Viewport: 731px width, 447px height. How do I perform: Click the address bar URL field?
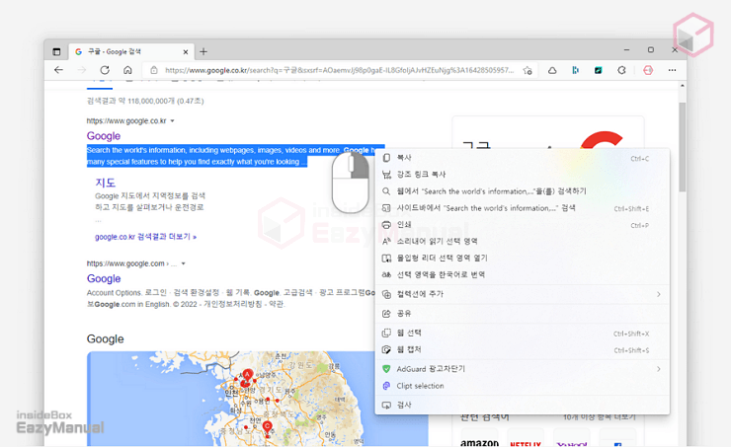coord(340,70)
